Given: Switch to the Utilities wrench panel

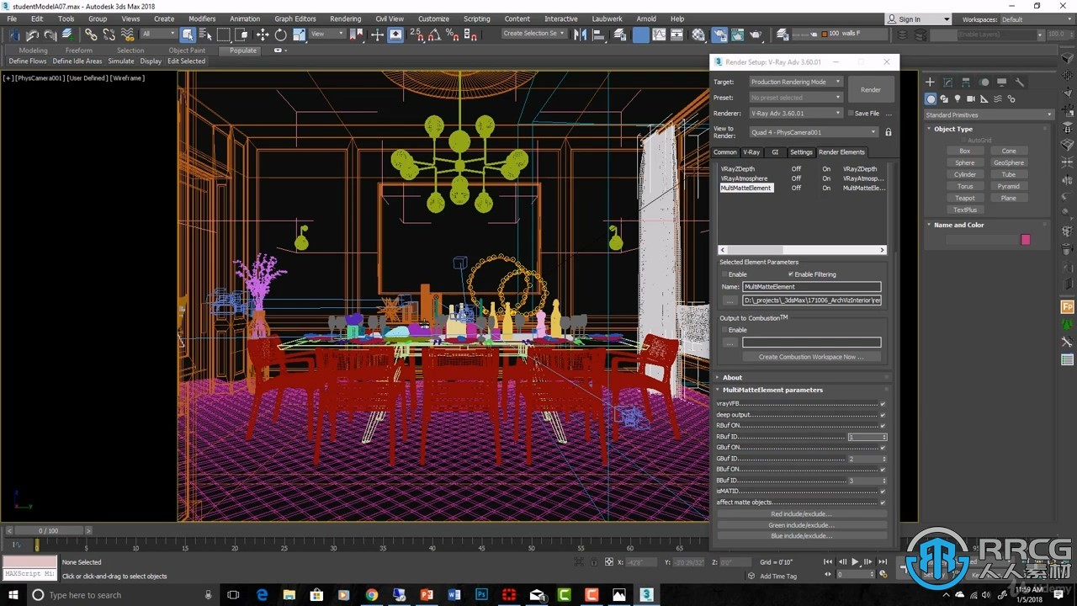Looking at the screenshot, I should pos(1020,82).
